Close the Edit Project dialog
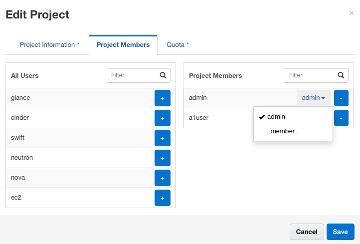The image size is (360, 244). pyautogui.click(x=351, y=13)
